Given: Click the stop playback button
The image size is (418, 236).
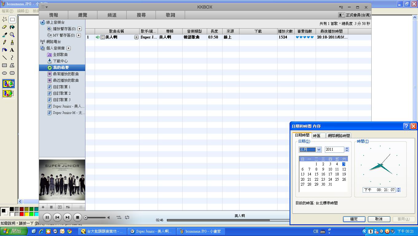Looking at the screenshot, I should (77, 217).
